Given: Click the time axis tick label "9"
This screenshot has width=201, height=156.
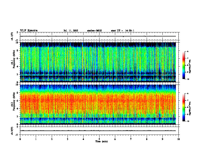Looking at the screenshot, I should [x=162, y=139].
